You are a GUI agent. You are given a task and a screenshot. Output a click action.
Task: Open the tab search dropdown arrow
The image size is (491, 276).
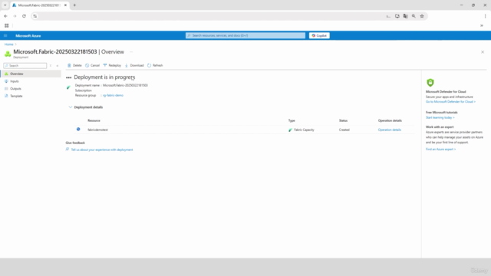click(x=5, y=5)
